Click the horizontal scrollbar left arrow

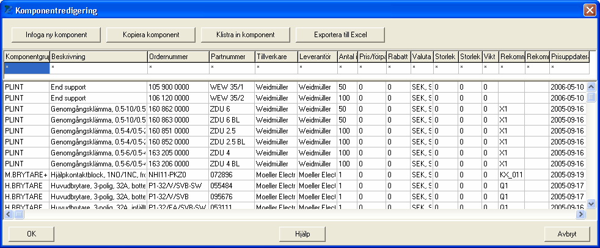point(9,214)
